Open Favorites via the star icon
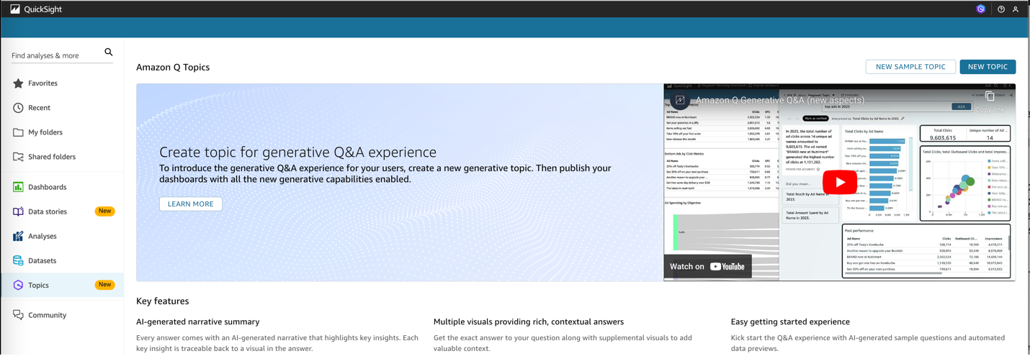Viewport: 1030px width, 356px height. pos(18,83)
